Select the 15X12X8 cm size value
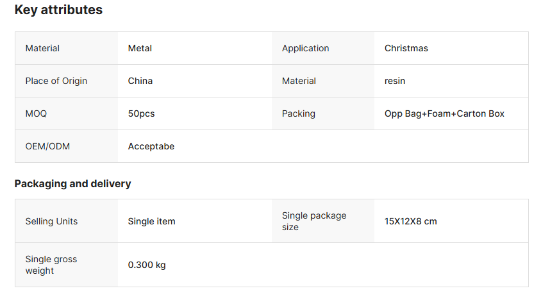 pyautogui.click(x=410, y=221)
